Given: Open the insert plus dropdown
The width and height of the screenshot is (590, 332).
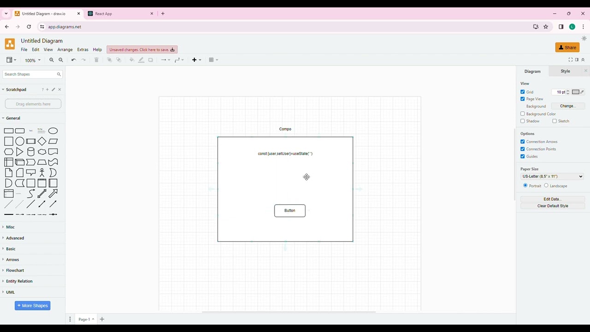Looking at the screenshot, I should (x=197, y=60).
